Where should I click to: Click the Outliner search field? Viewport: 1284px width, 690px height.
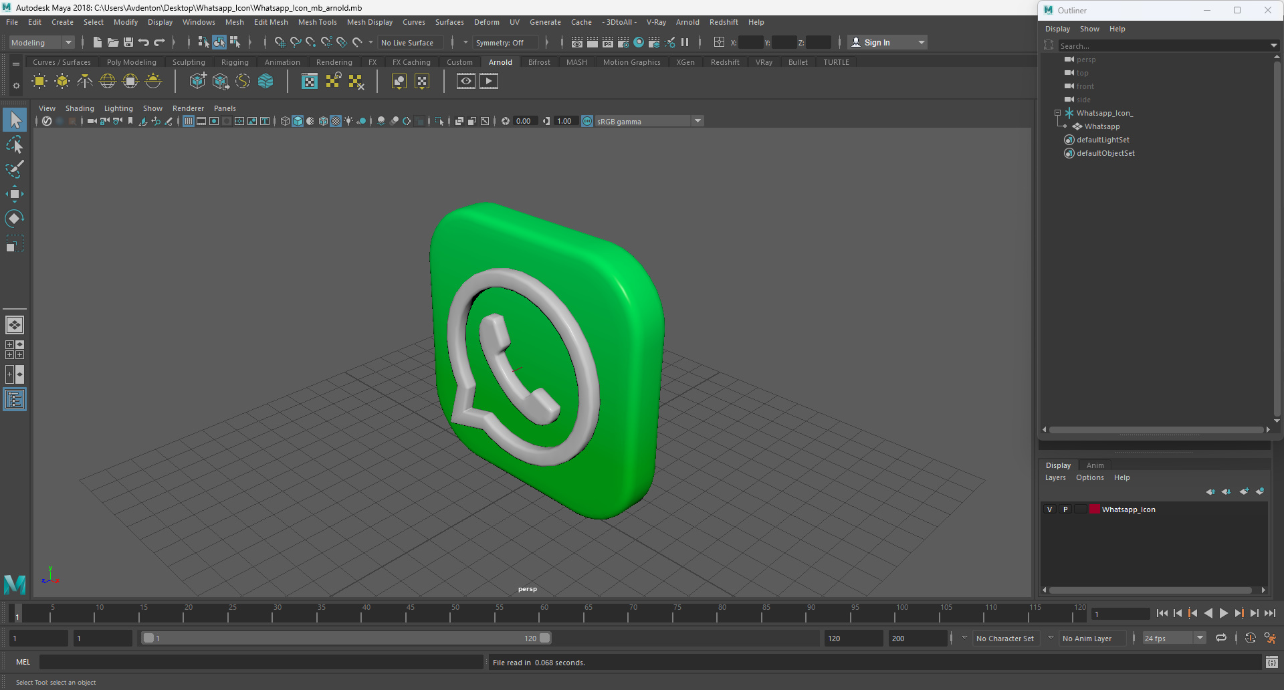(1163, 46)
